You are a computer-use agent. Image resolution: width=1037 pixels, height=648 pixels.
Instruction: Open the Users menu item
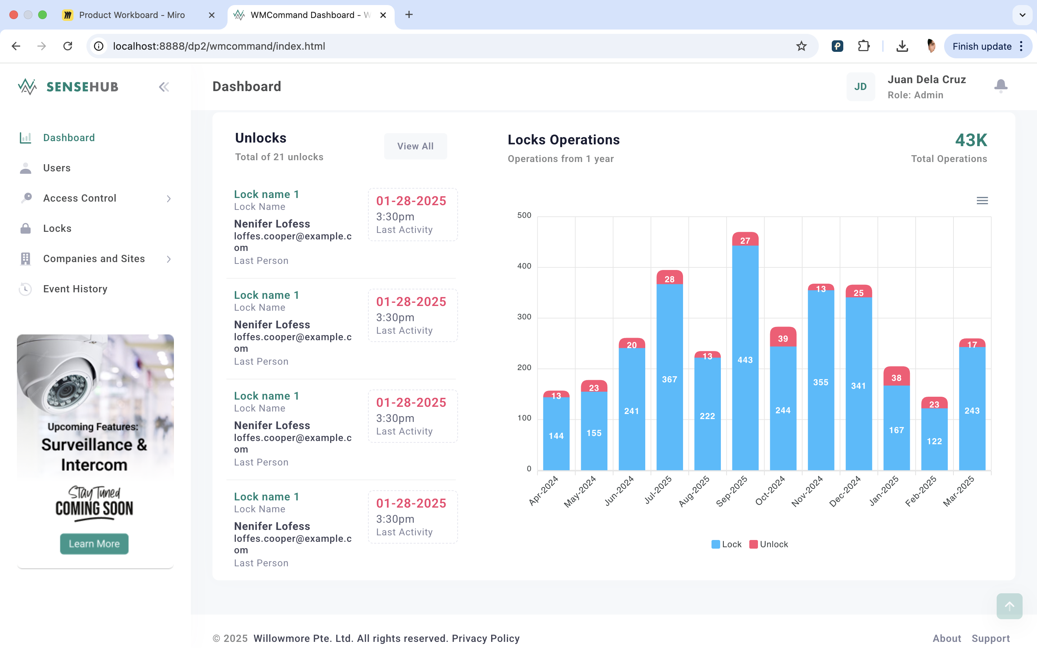[x=57, y=168]
